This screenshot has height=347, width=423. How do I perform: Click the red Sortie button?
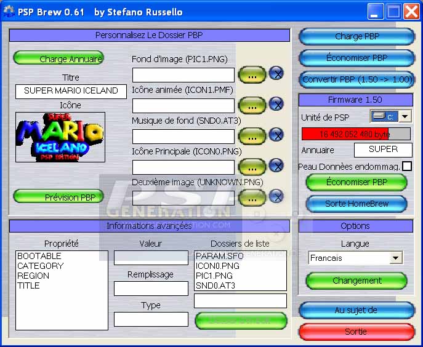click(x=357, y=332)
